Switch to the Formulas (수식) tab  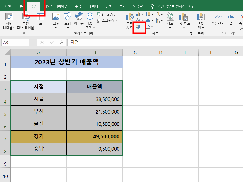pyautogui.click(x=78, y=6)
